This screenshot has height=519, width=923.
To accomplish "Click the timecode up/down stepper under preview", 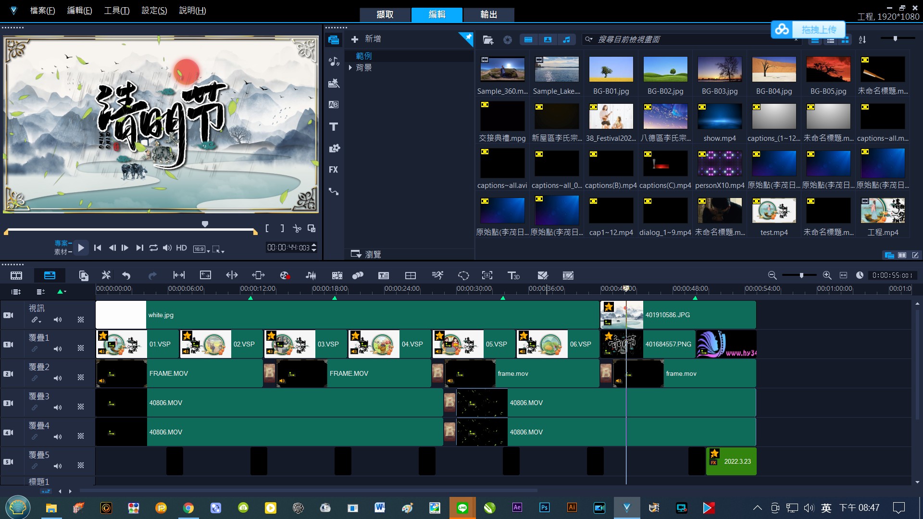I will coord(314,247).
